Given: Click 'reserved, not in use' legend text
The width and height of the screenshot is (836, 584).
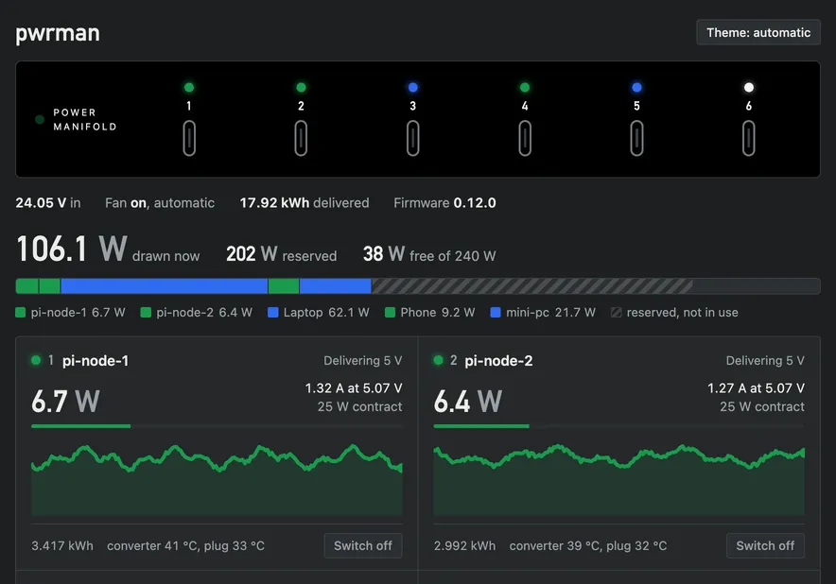Looking at the screenshot, I should click(683, 312).
